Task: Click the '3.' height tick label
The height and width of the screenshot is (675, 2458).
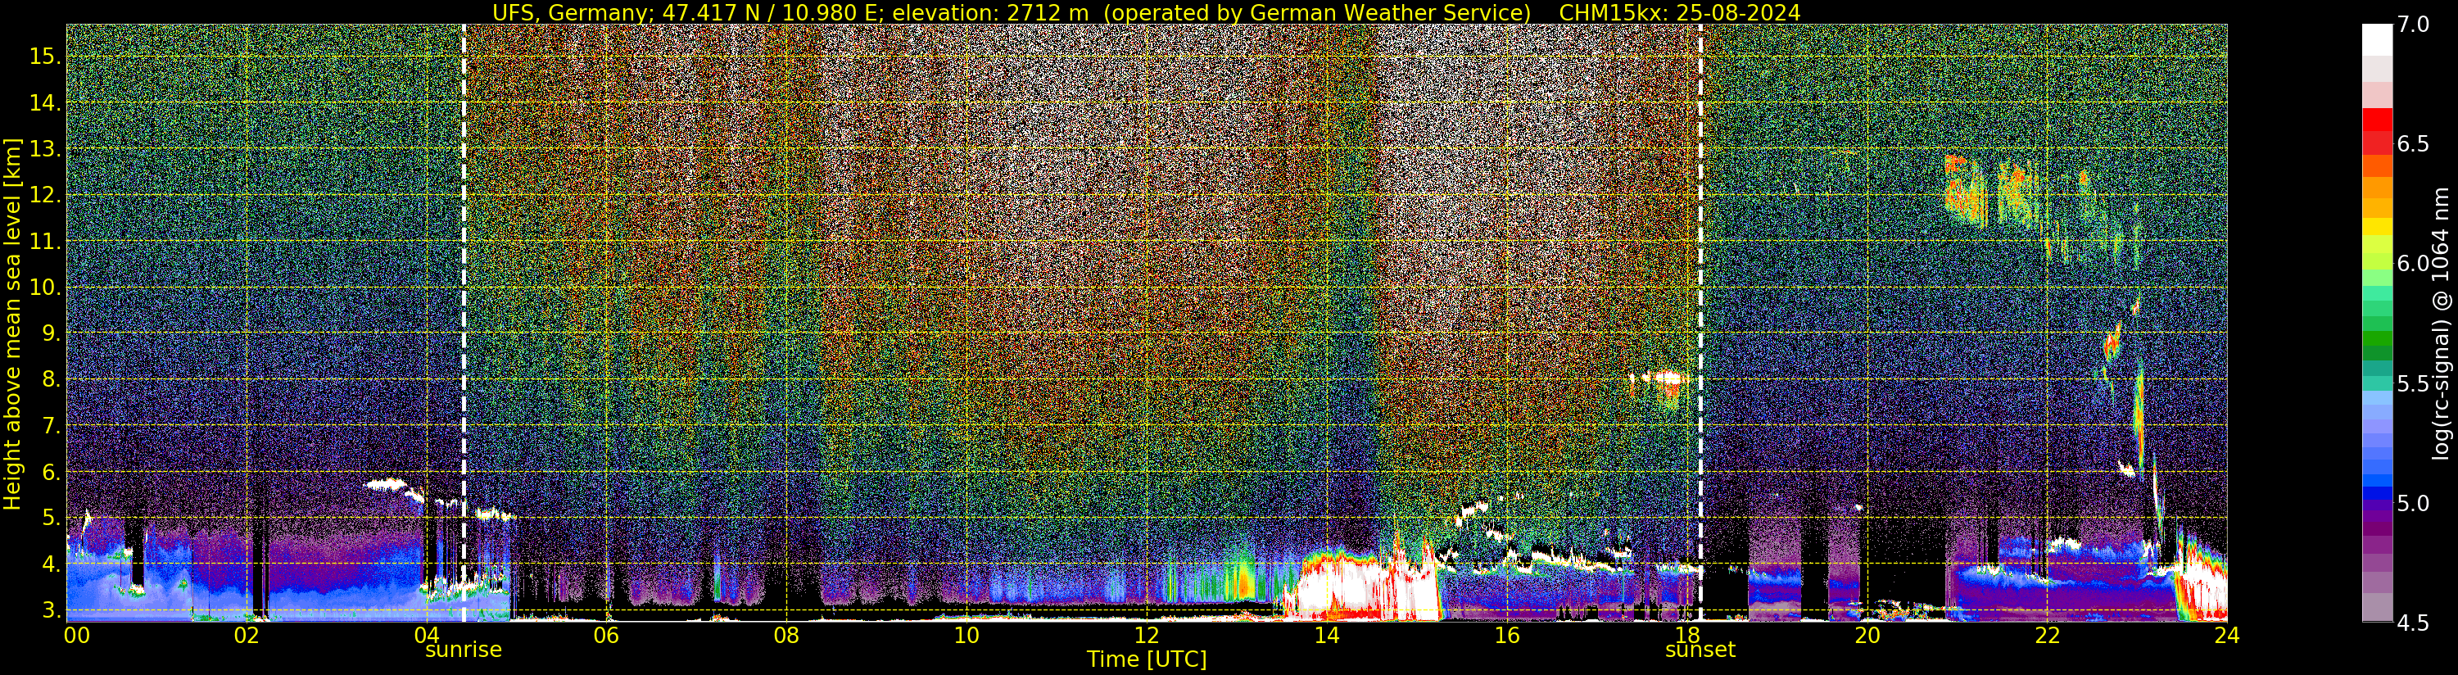Action: [50, 609]
